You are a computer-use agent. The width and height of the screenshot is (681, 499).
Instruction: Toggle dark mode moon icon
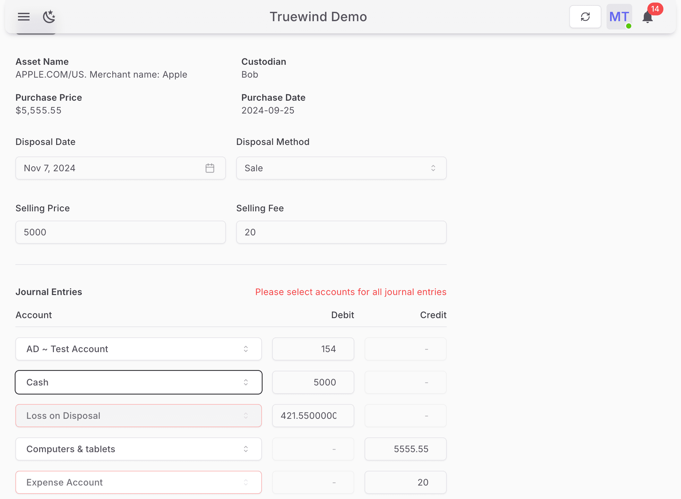[x=49, y=17]
